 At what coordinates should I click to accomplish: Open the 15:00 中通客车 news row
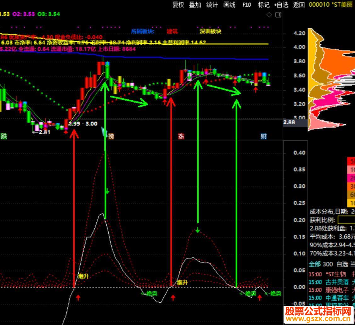coord(332,298)
